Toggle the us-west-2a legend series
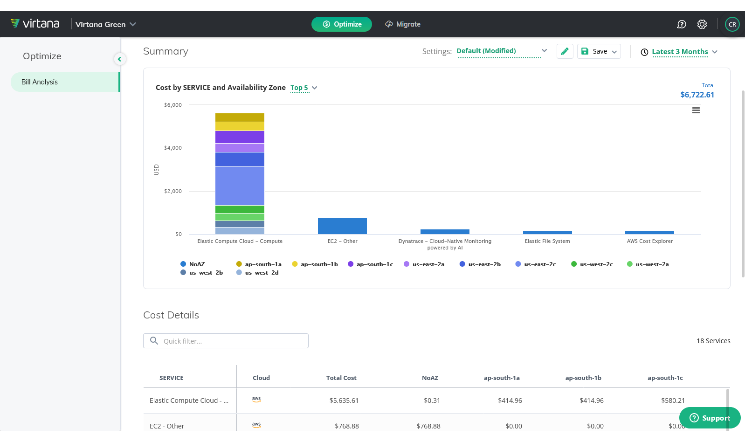The height and width of the screenshot is (442, 745). pyautogui.click(x=648, y=264)
